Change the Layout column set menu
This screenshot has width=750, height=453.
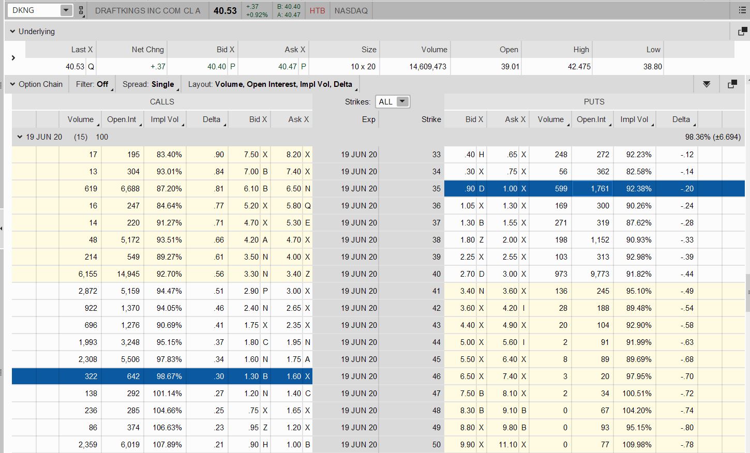271,84
